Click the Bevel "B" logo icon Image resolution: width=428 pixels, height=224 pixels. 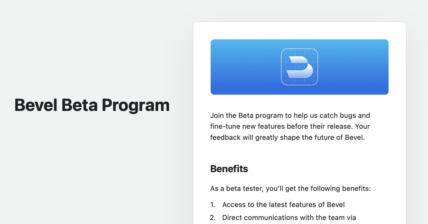[x=299, y=67]
